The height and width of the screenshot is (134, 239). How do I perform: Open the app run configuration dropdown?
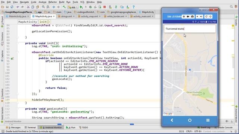73,7
